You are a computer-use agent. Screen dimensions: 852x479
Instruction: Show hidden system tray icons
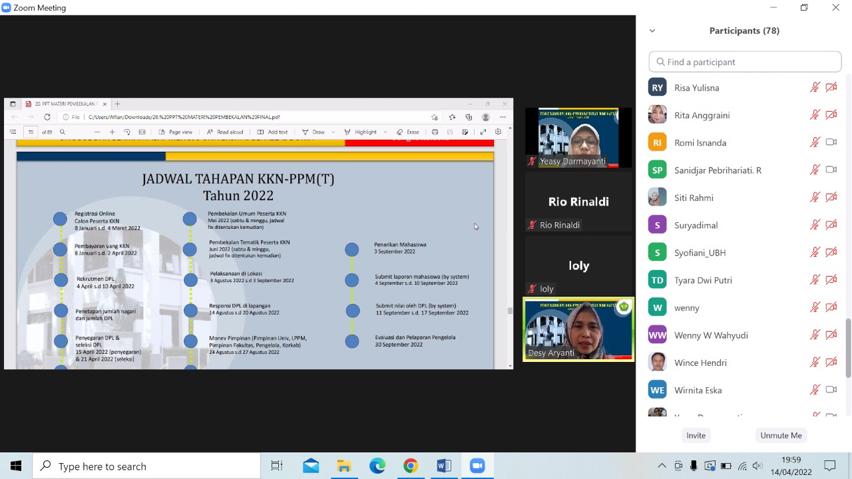(662, 466)
